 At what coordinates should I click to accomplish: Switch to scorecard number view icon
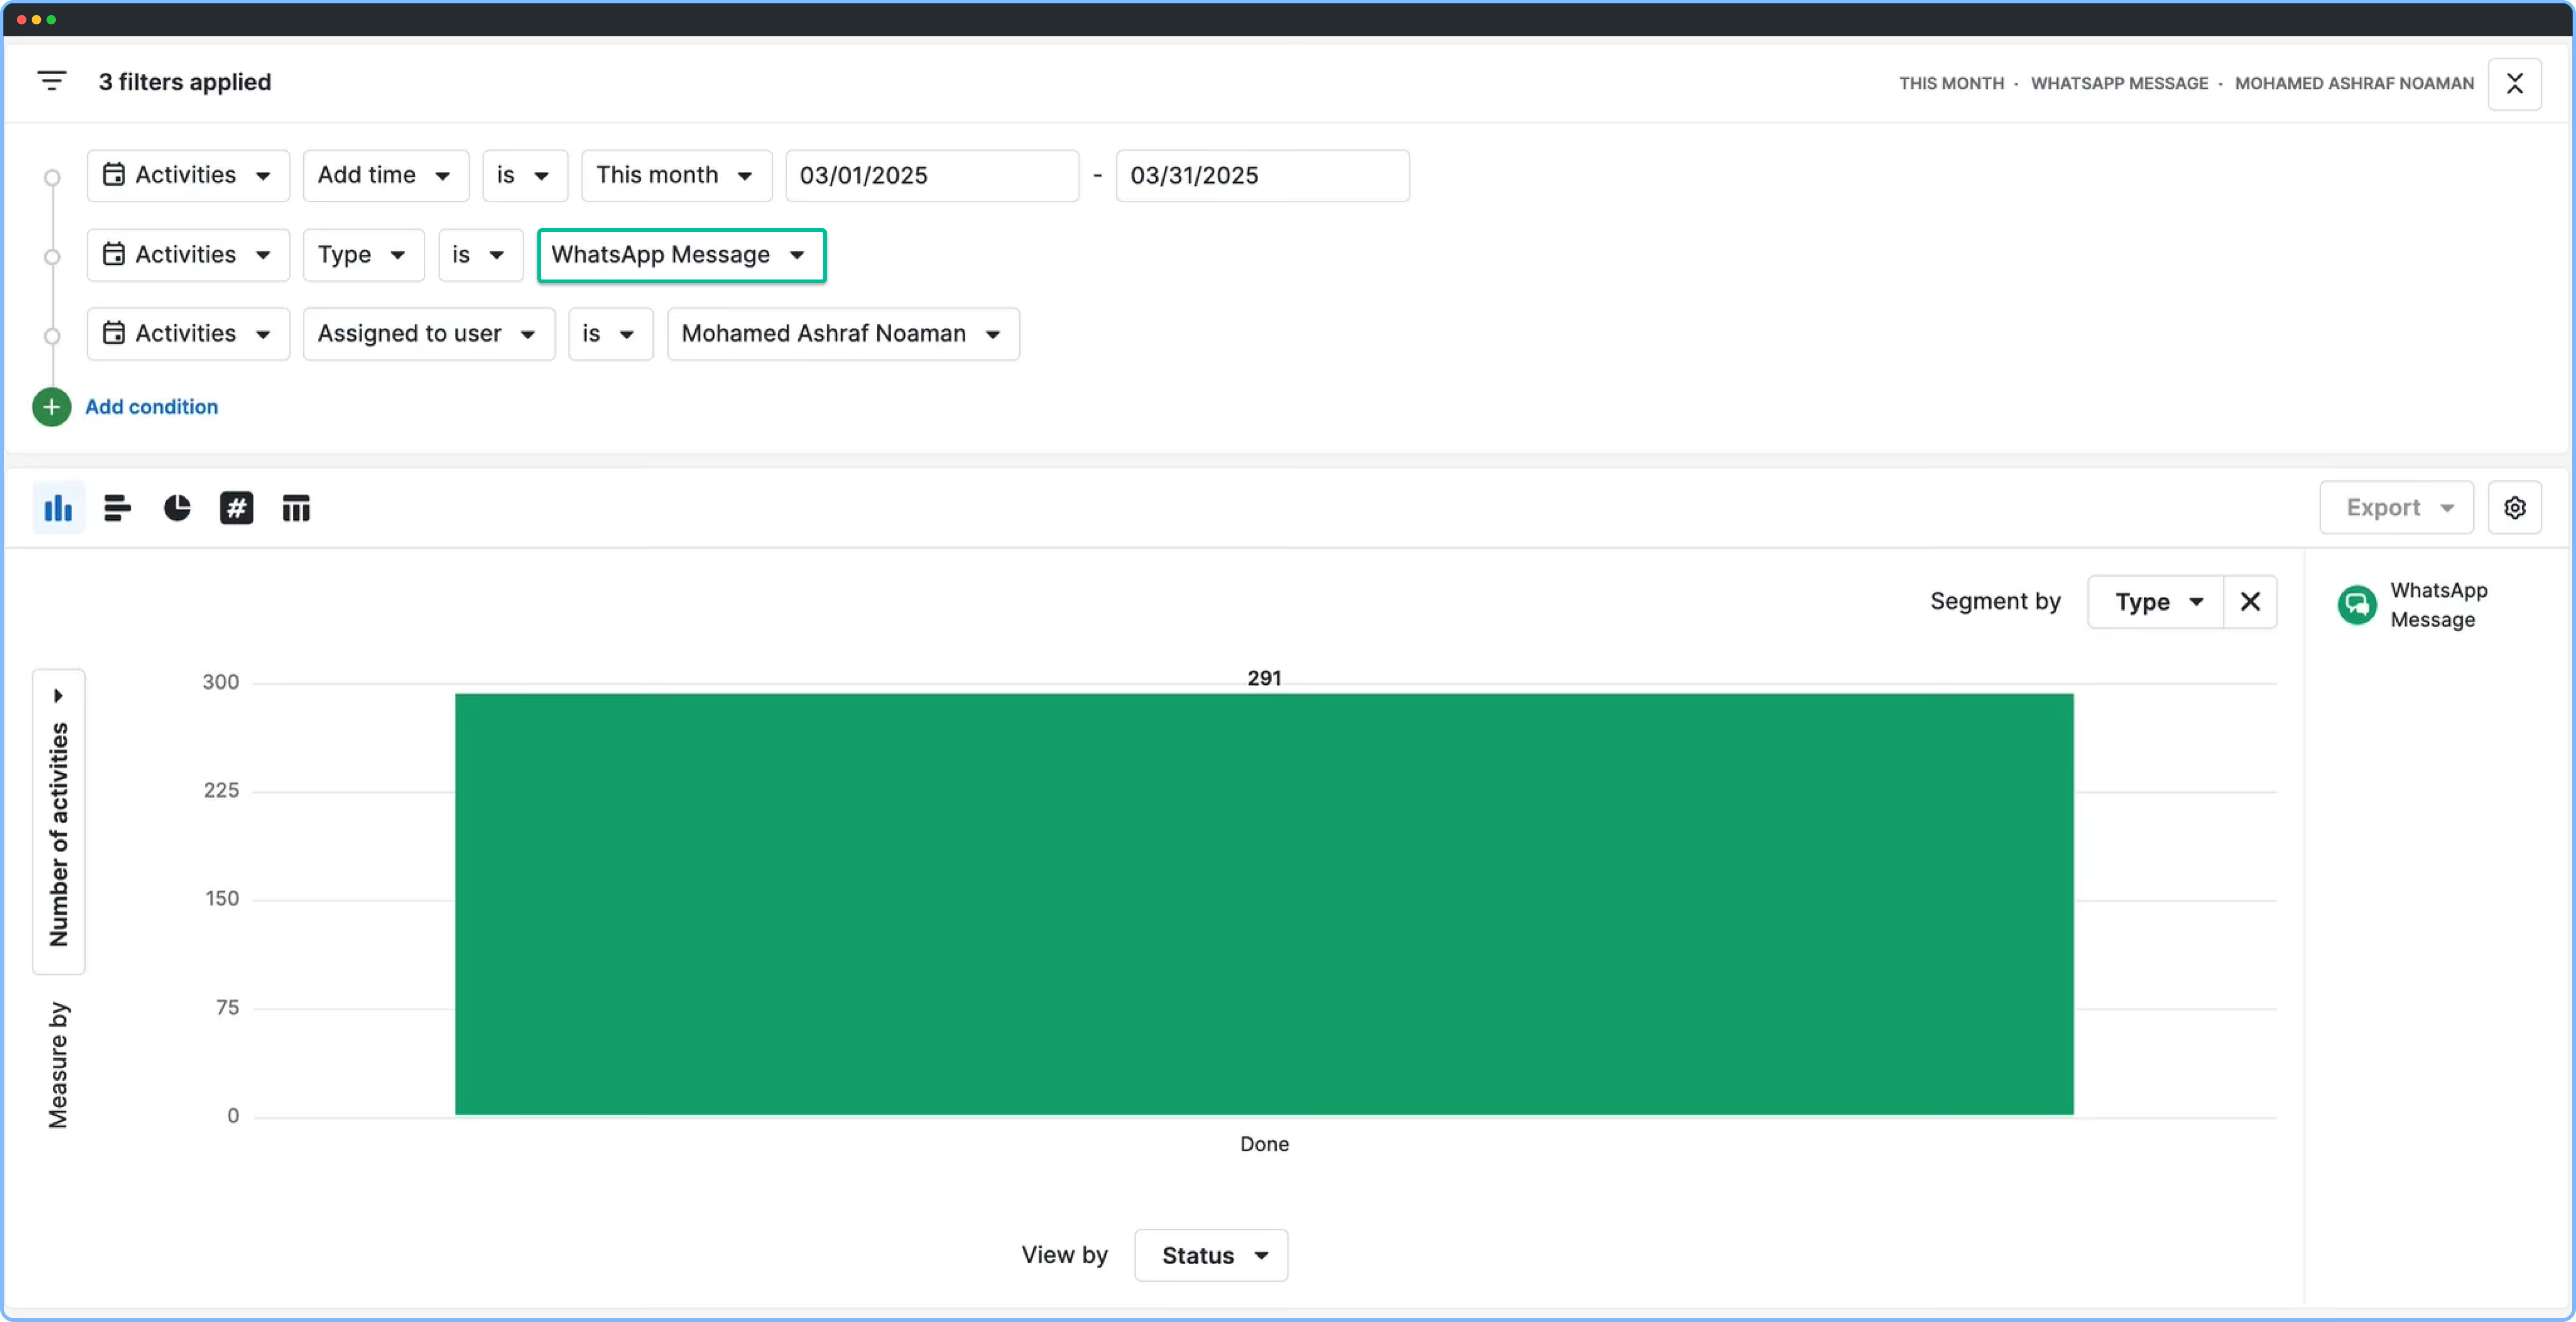click(236, 508)
